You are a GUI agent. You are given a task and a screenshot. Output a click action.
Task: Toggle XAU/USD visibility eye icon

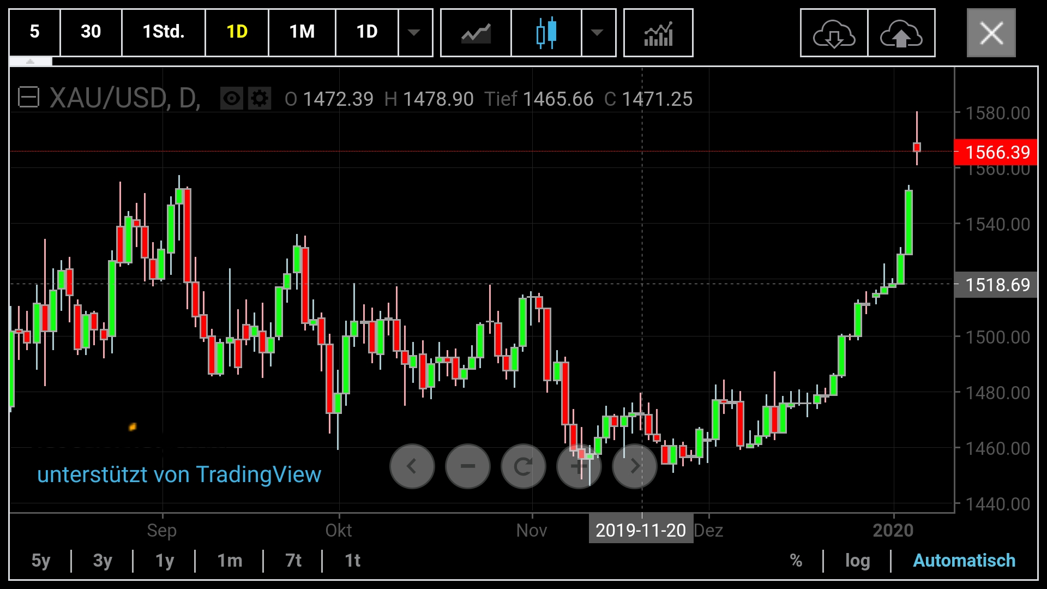[x=232, y=99]
